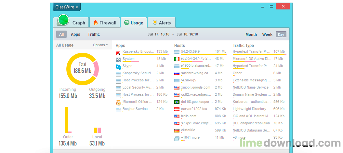The image size is (343, 153).
Task: Set time range to Day
Action: pos(281,35)
